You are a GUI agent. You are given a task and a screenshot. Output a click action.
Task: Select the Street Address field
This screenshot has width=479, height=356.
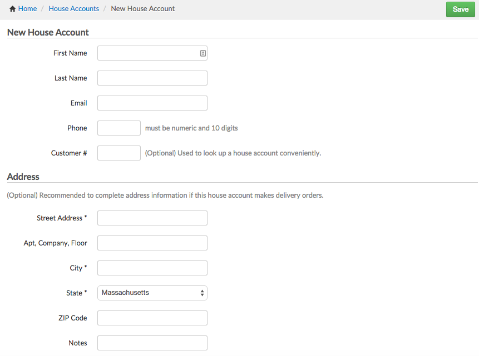point(152,218)
